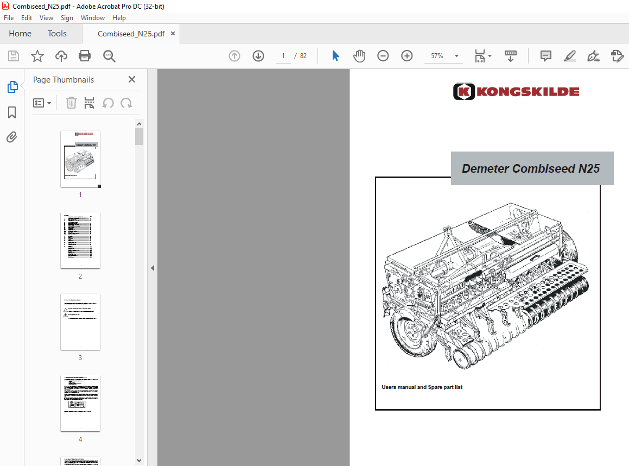Click the Save file icon

tap(14, 56)
